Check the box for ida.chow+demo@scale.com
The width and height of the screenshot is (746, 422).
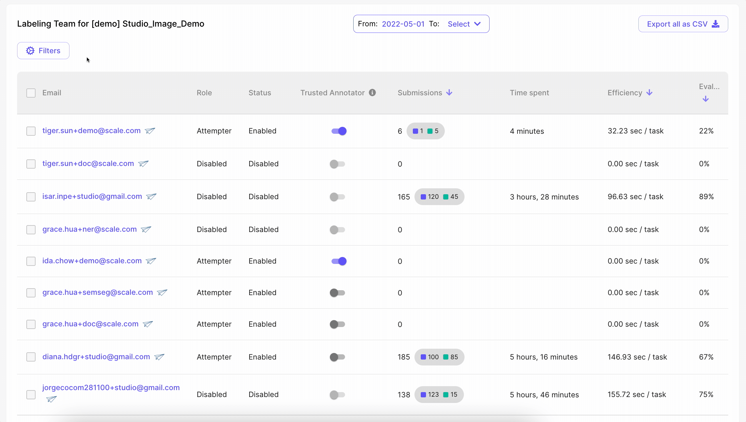tap(31, 261)
